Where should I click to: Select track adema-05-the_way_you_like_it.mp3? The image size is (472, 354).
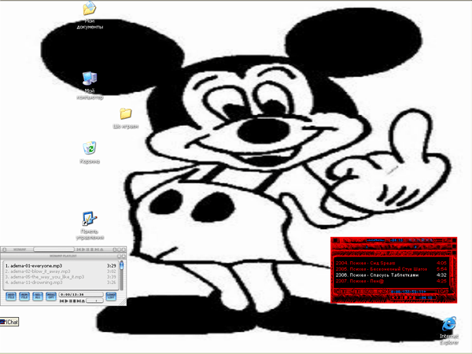tap(61, 277)
